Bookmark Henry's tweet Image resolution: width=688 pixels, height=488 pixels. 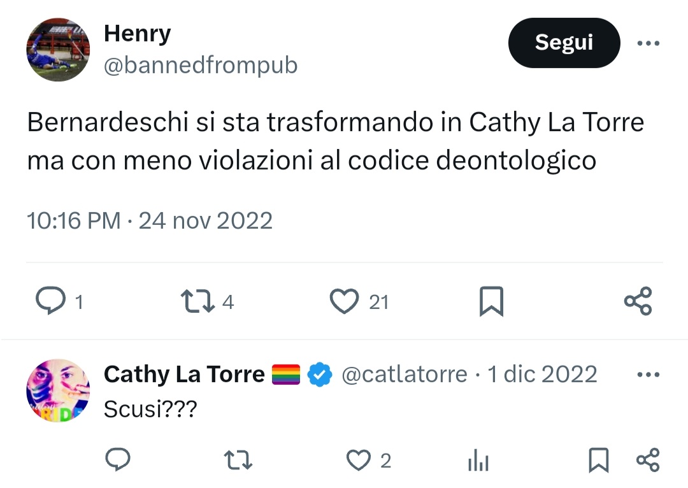491,301
